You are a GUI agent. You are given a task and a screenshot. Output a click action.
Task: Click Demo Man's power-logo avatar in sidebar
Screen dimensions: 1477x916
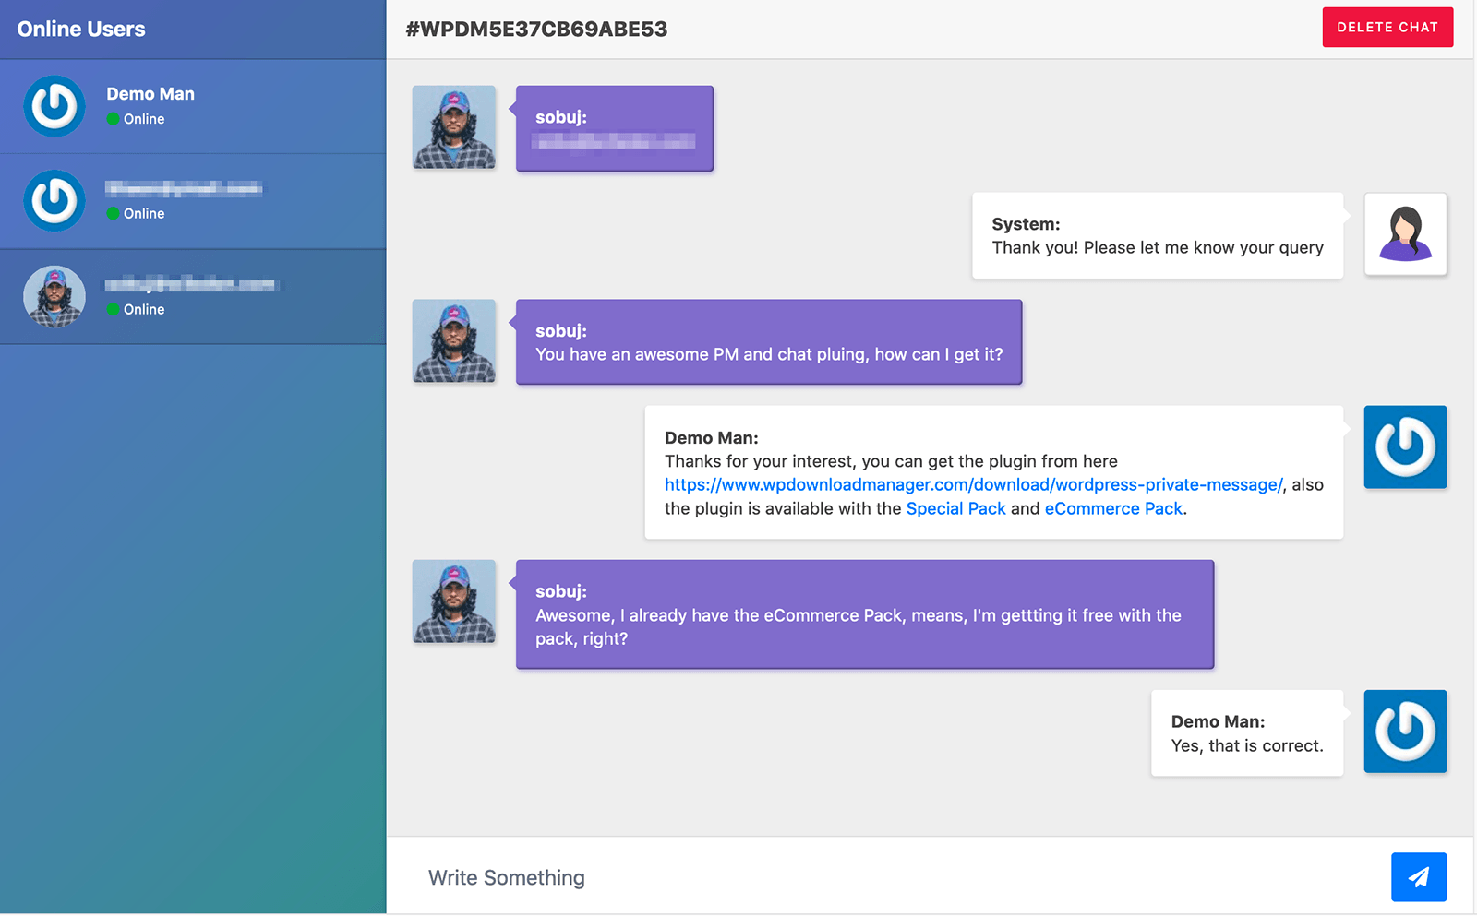click(54, 106)
